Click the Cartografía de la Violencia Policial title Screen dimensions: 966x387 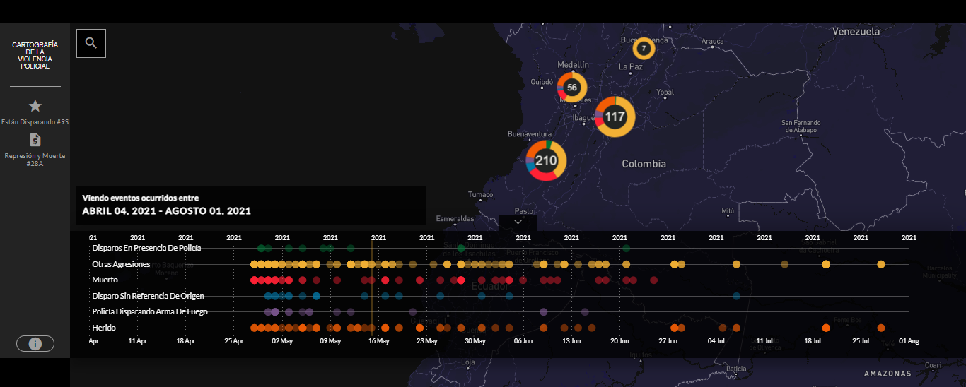pyautogui.click(x=35, y=55)
